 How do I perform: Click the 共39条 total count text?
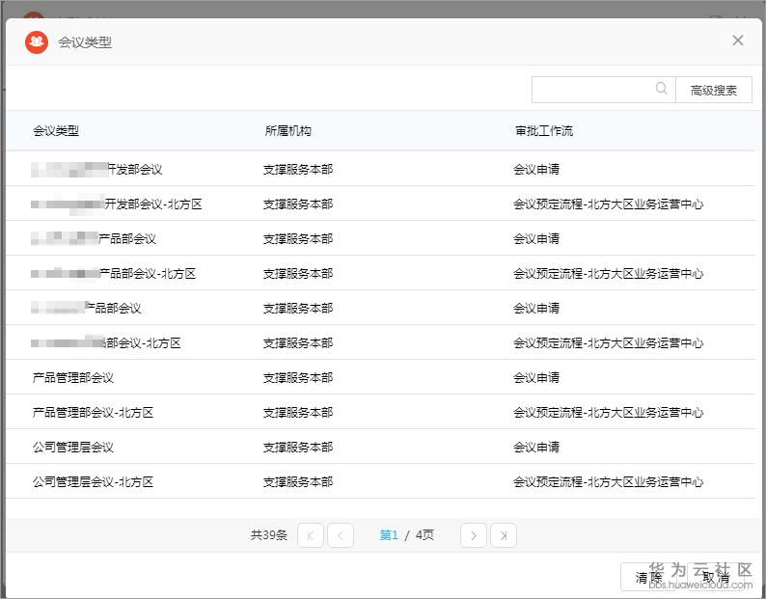(x=269, y=535)
